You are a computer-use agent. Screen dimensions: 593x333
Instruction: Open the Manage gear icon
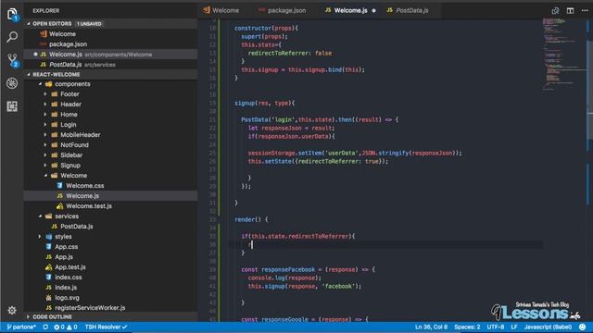click(x=12, y=311)
